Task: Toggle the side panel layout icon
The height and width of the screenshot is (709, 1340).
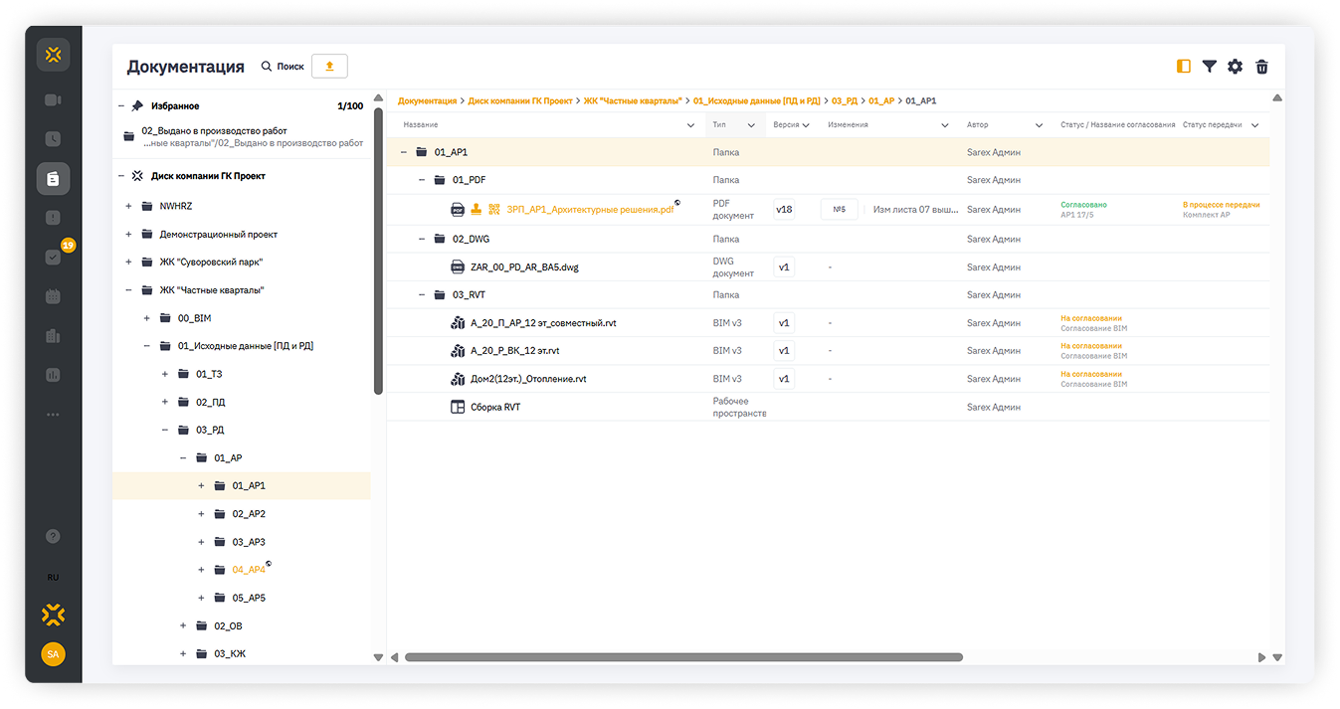Action: point(1183,67)
